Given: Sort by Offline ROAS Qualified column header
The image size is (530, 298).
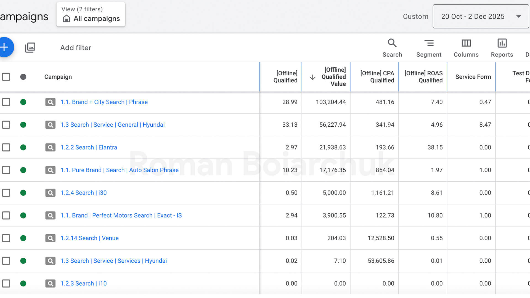Looking at the screenshot, I should (423, 77).
